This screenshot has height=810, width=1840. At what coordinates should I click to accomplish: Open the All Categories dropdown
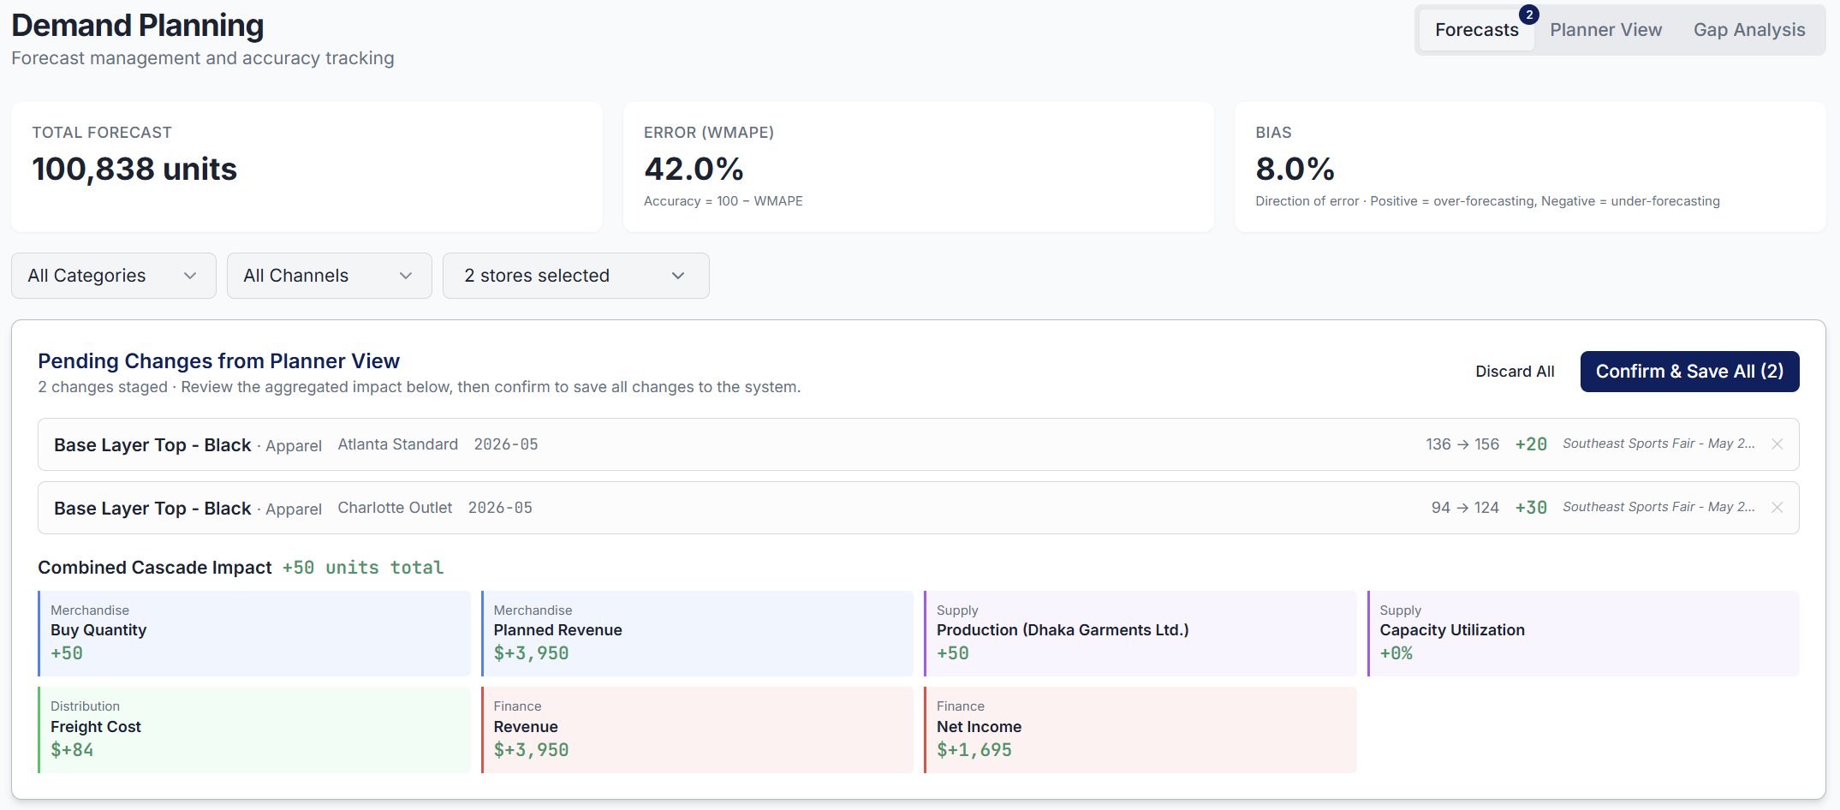(x=112, y=275)
